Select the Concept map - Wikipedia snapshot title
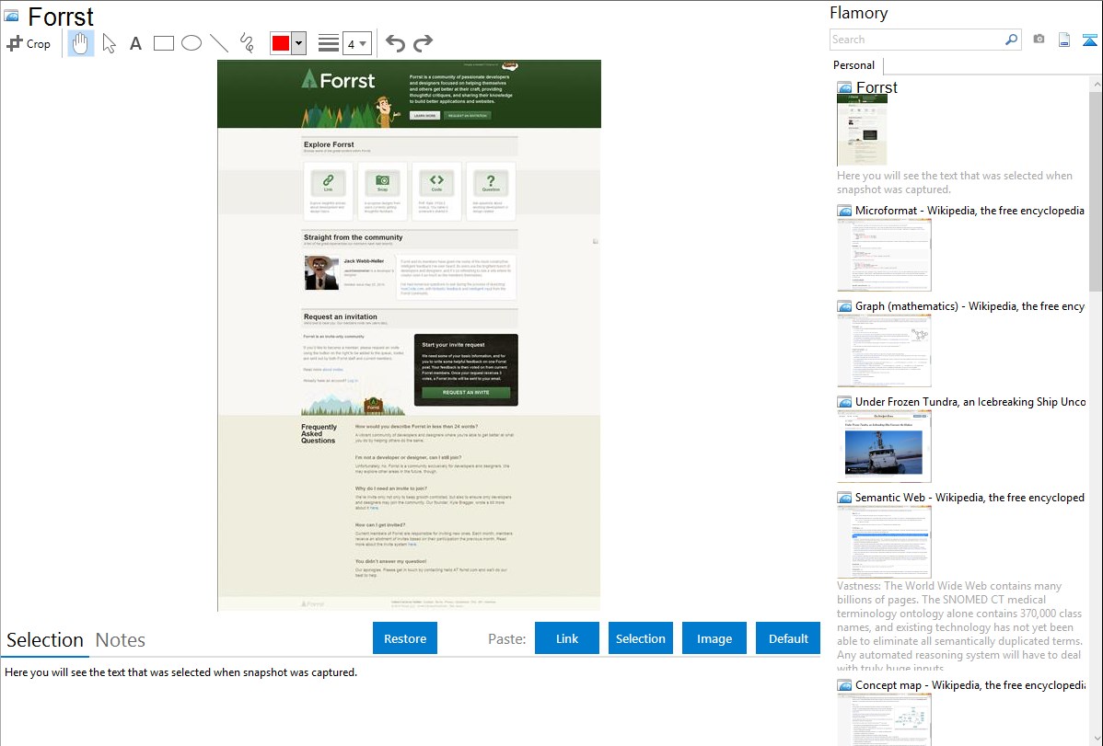The height and width of the screenshot is (746, 1103). click(969, 684)
